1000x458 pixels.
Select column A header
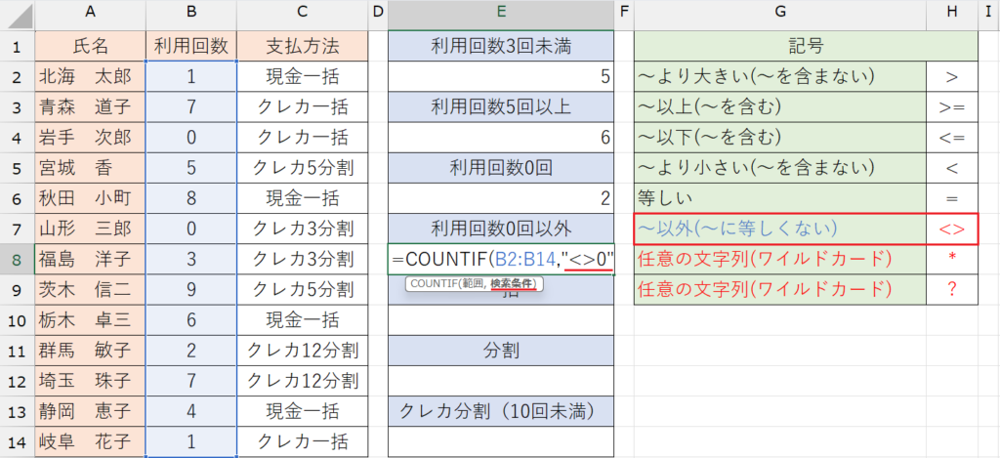pyautogui.click(x=90, y=15)
